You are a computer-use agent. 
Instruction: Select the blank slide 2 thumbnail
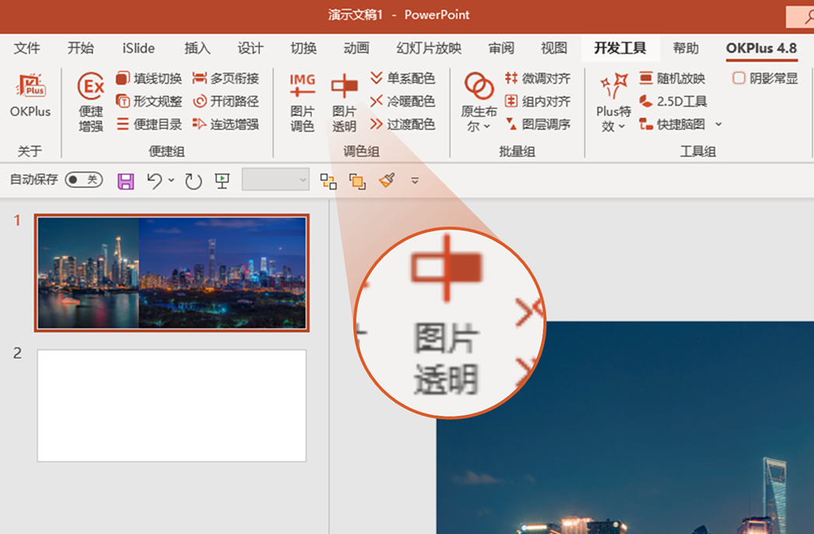171,406
